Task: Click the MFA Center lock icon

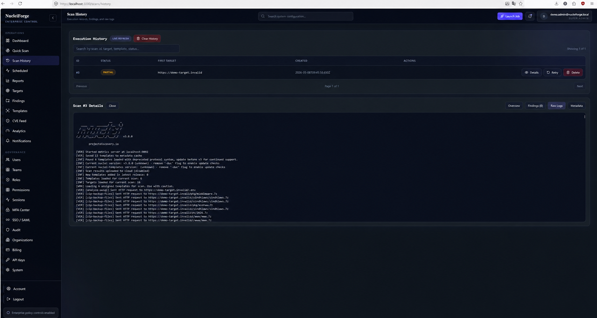Action: pyautogui.click(x=8, y=210)
